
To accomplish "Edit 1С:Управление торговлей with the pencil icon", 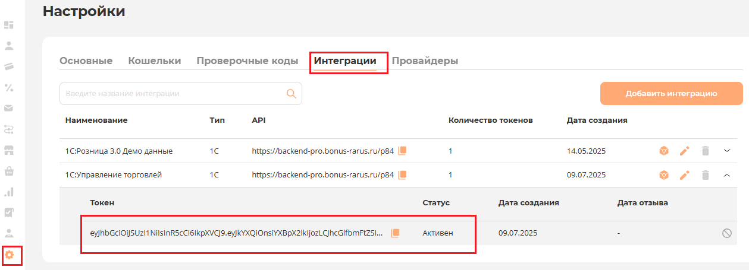I will coord(684,174).
